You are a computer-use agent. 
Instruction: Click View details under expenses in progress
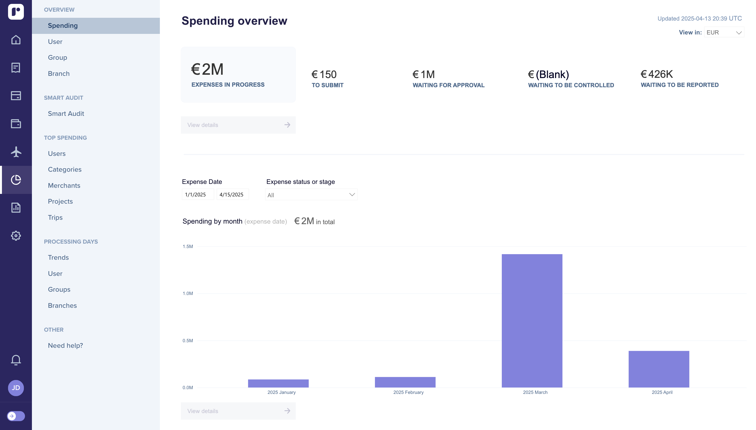tap(238, 125)
